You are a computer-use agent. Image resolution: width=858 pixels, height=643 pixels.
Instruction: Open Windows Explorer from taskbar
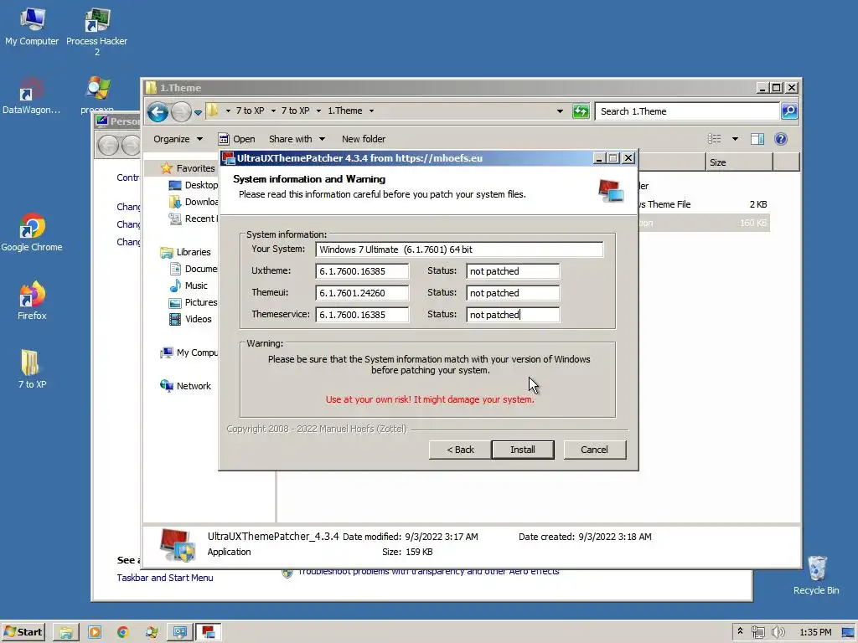click(x=66, y=632)
